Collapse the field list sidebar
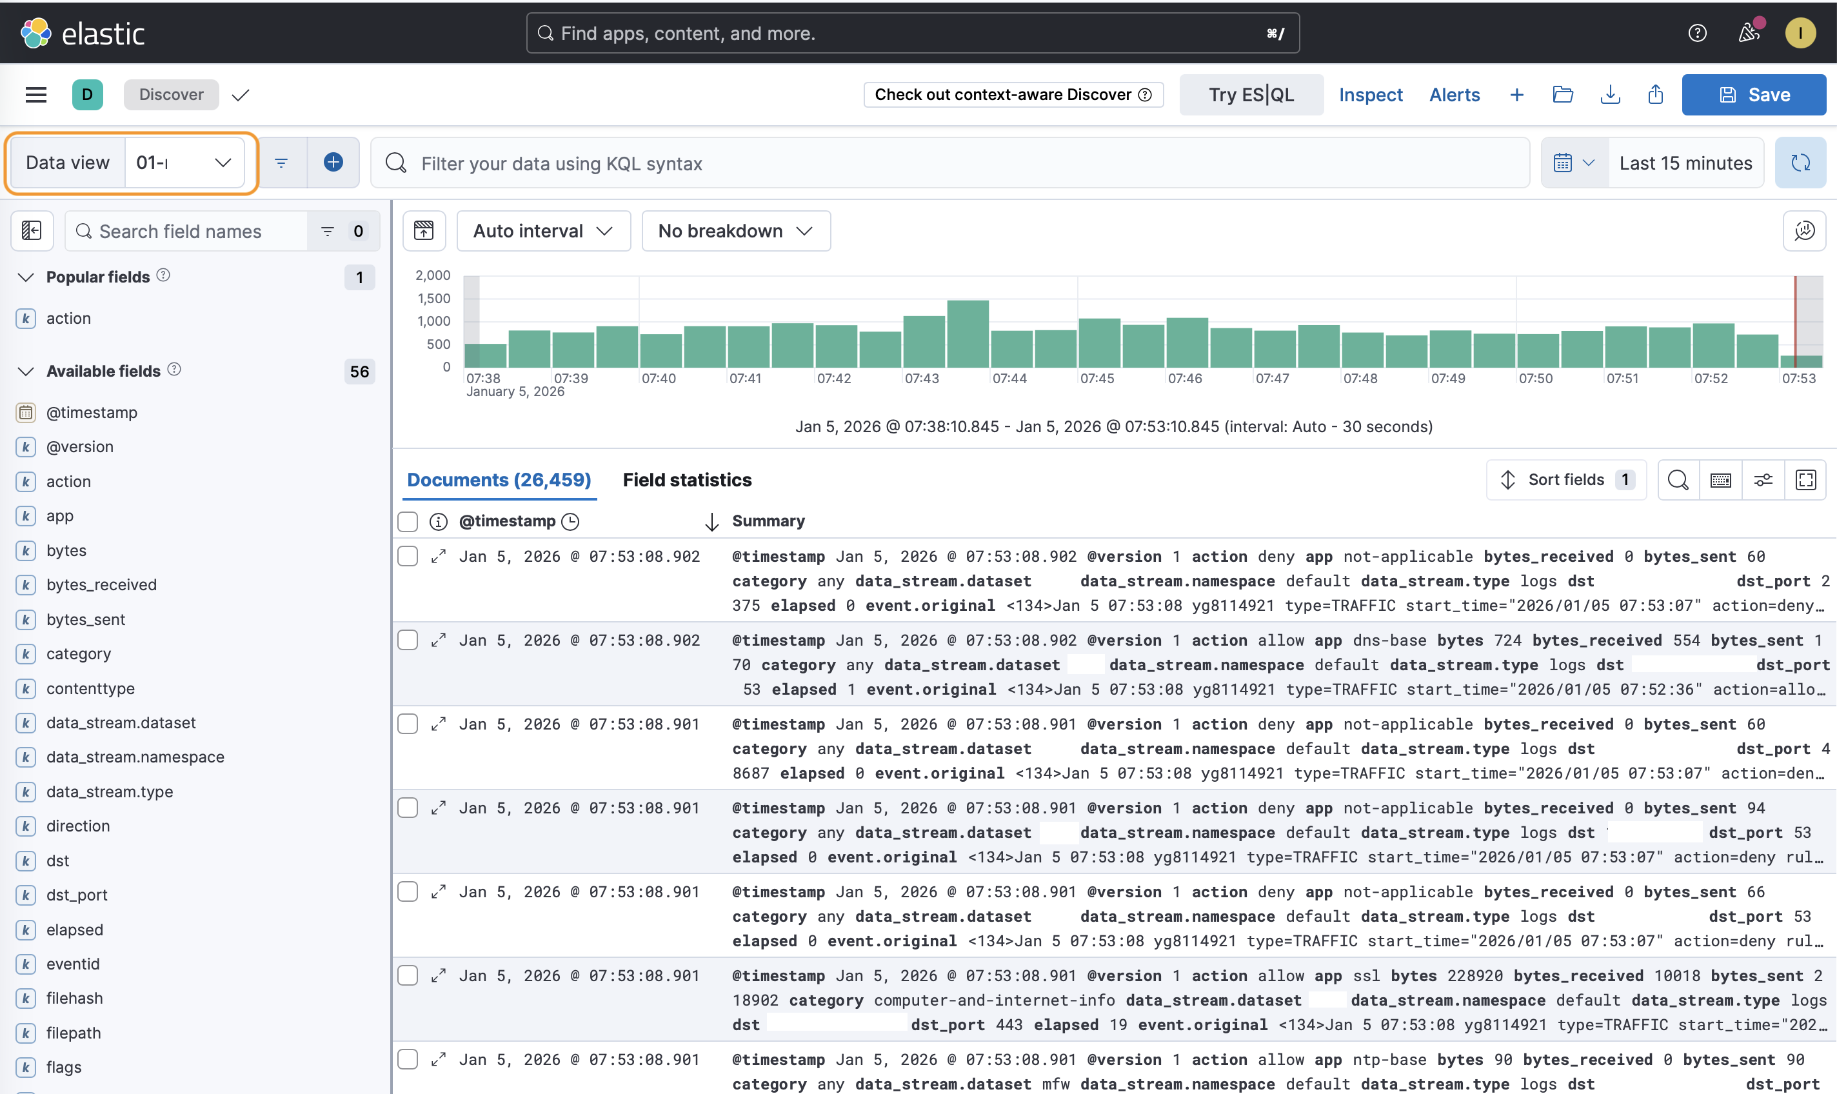This screenshot has width=1837, height=1094. point(32,231)
